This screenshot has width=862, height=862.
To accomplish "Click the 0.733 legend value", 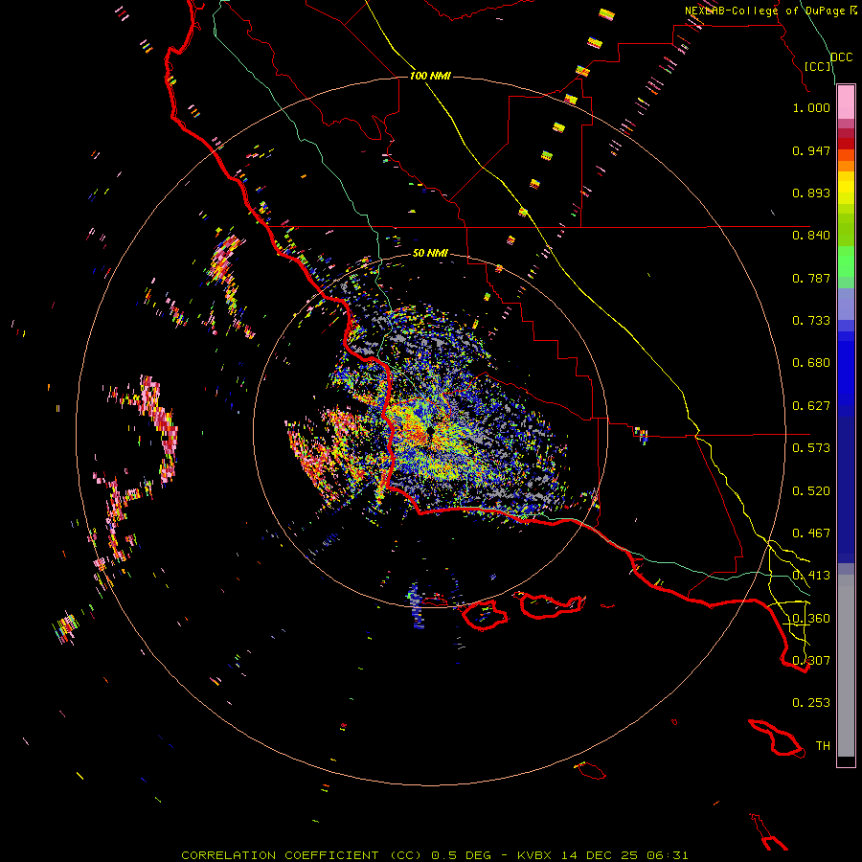I will [x=811, y=321].
